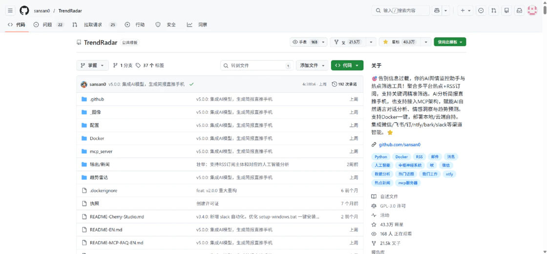The width and height of the screenshot is (547, 254).
Task: Open the github.com/sansan0 link
Action: tap(400, 145)
